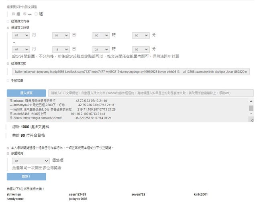Toggle the → comment type checkbox
257x202 pixels.
25,14
